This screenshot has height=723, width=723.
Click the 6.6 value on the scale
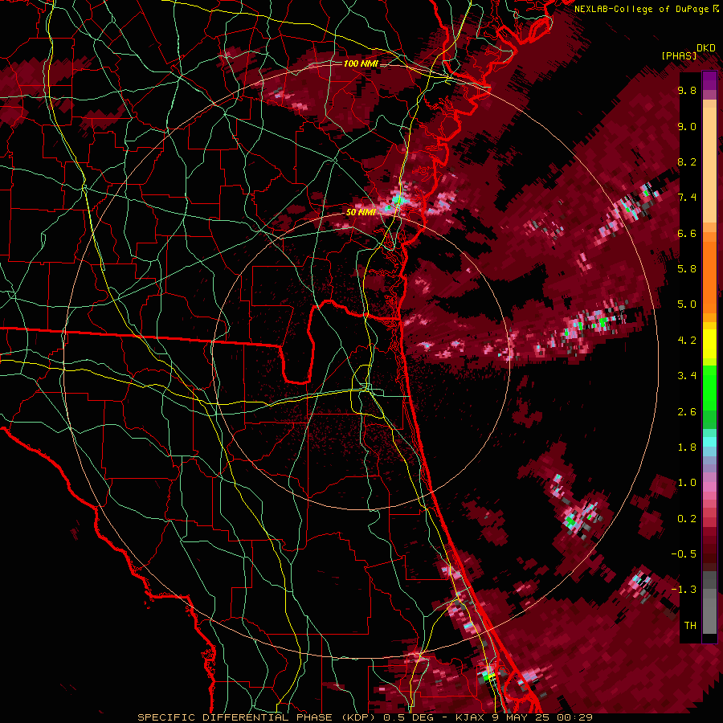click(x=687, y=233)
